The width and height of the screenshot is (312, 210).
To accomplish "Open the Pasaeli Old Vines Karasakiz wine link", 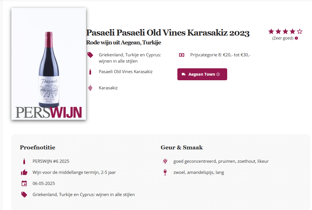I will click(126, 72).
